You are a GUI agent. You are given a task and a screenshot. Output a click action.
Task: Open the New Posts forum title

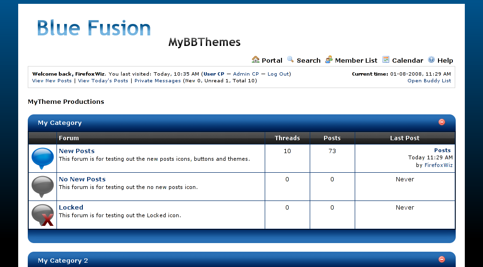pyautogui.click(x=77, y=151)
